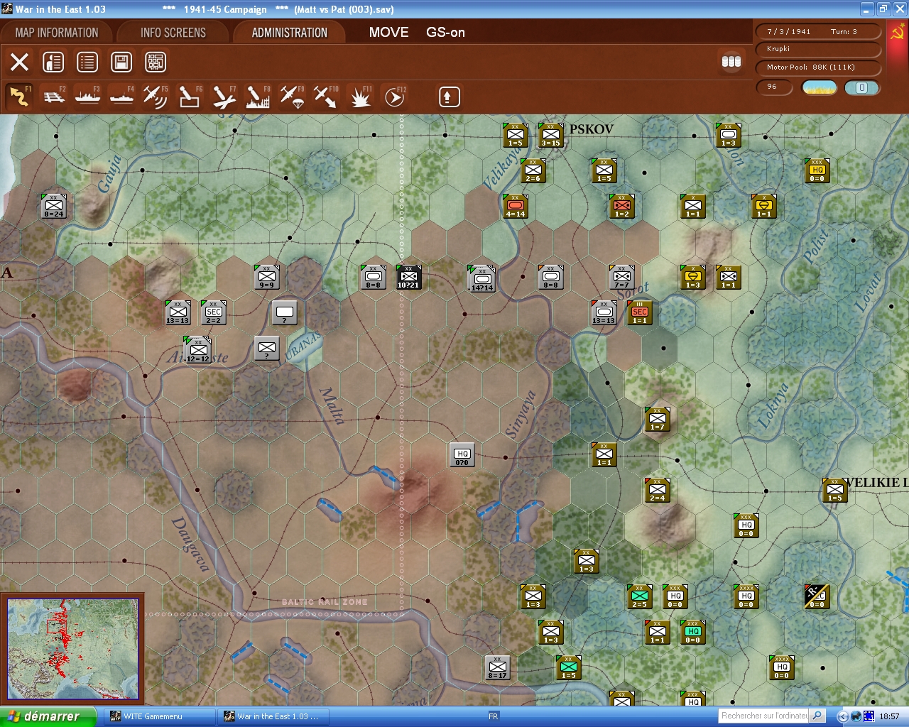Click the F12 end turn icon

pyautogui.click(x=394, y=97)
